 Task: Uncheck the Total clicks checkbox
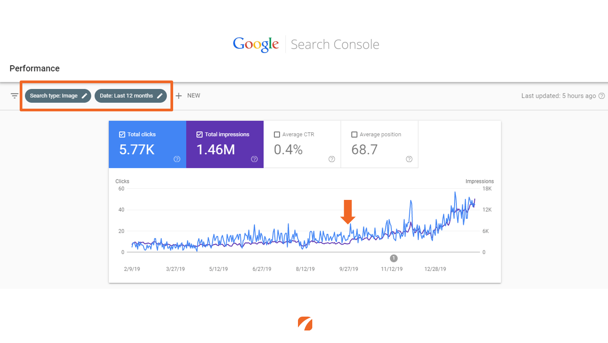(x=122, y=134)
